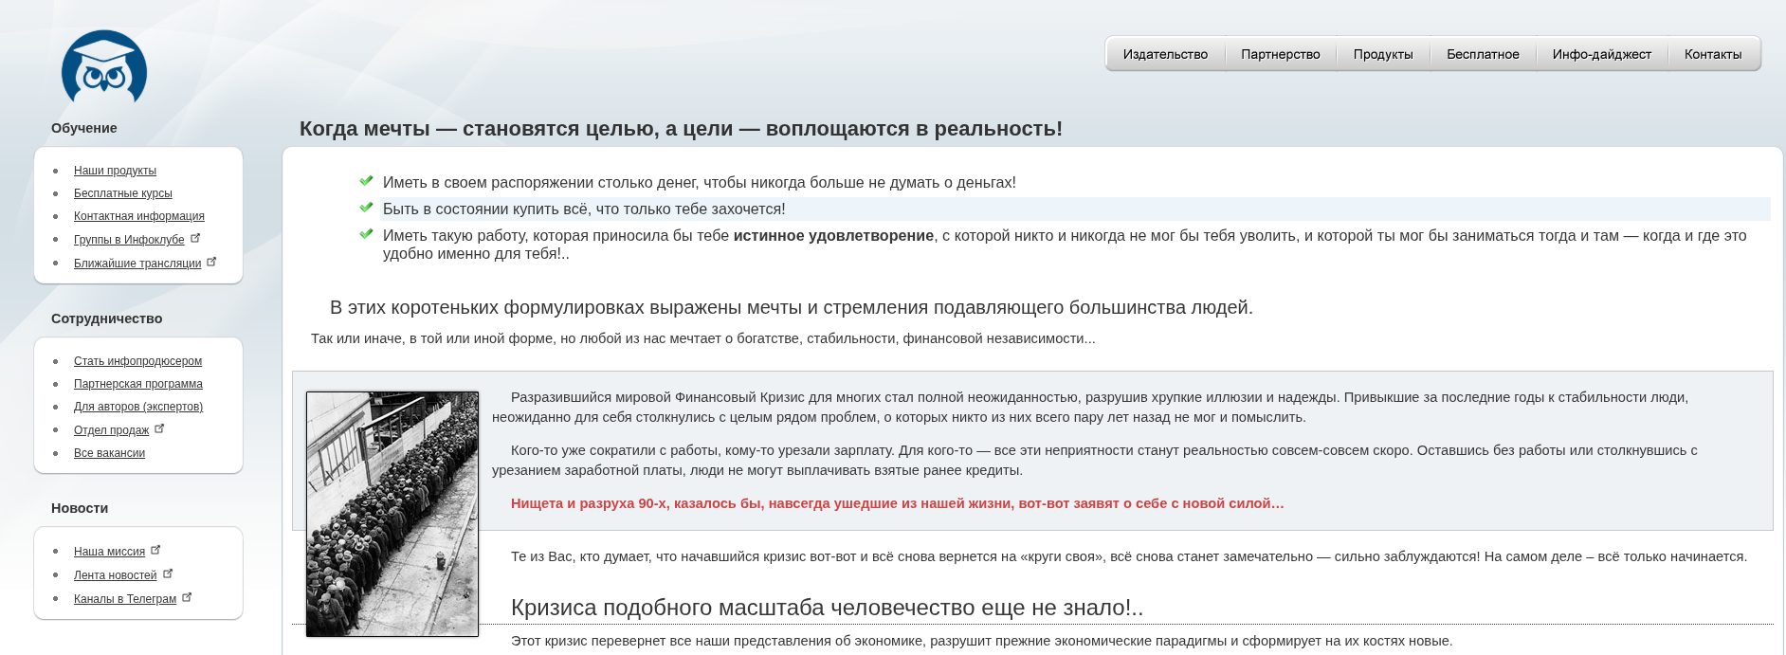Click the external-link icon beside Лента новостей
This screenshot has width=1786, height=655.
click(168, 573)
